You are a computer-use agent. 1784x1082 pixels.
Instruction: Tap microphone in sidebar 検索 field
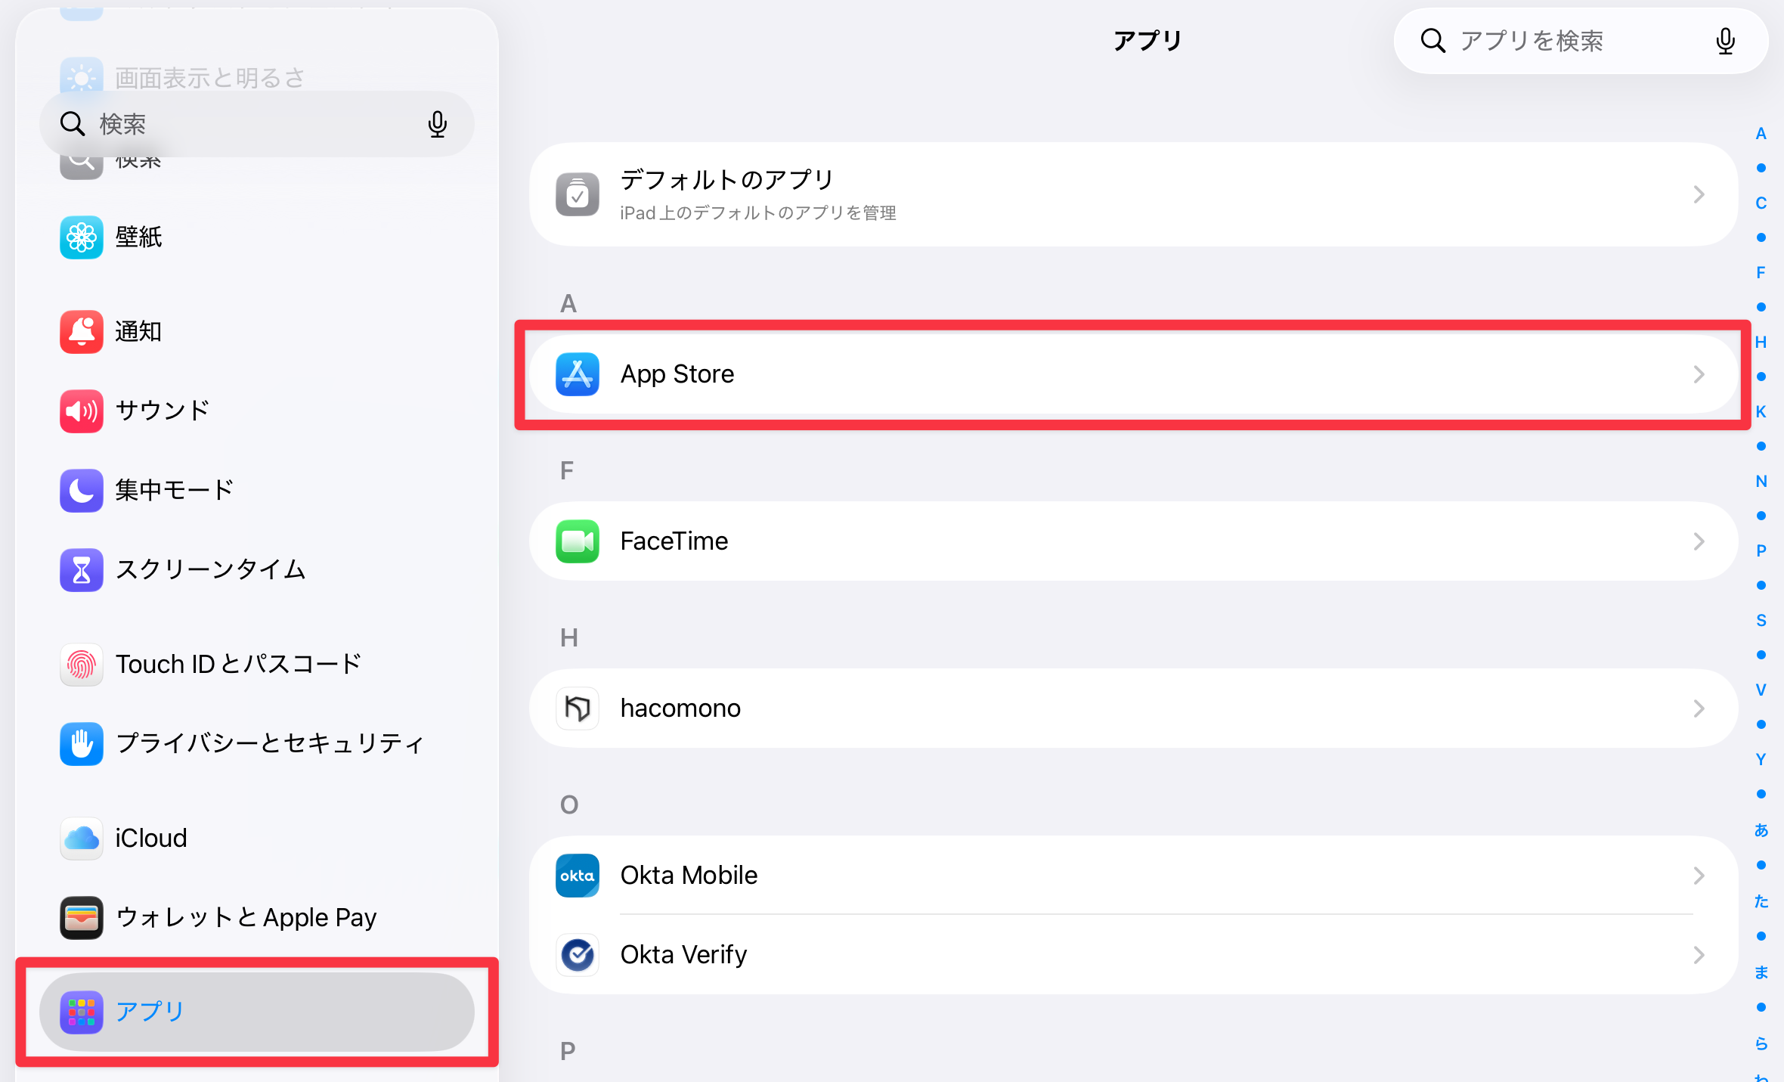(438, 124)
